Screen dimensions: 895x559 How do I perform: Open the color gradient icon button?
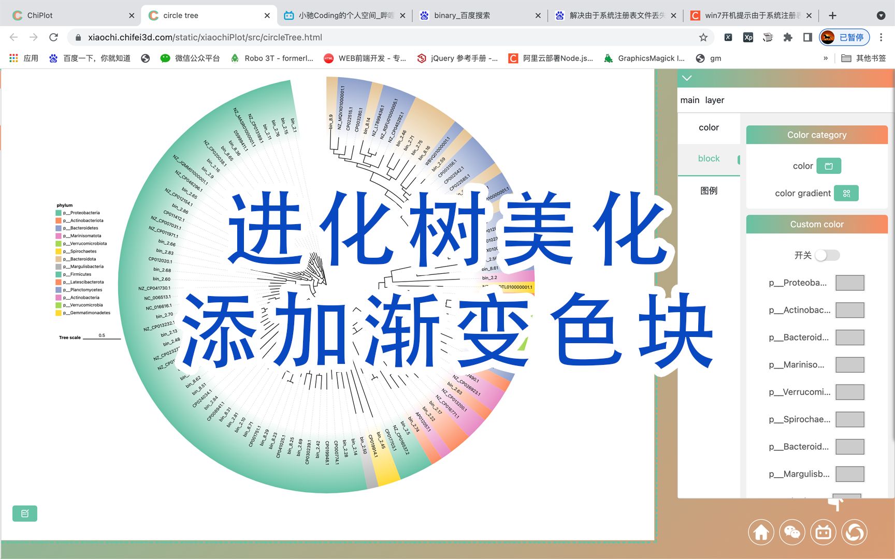tap(846, 193)
